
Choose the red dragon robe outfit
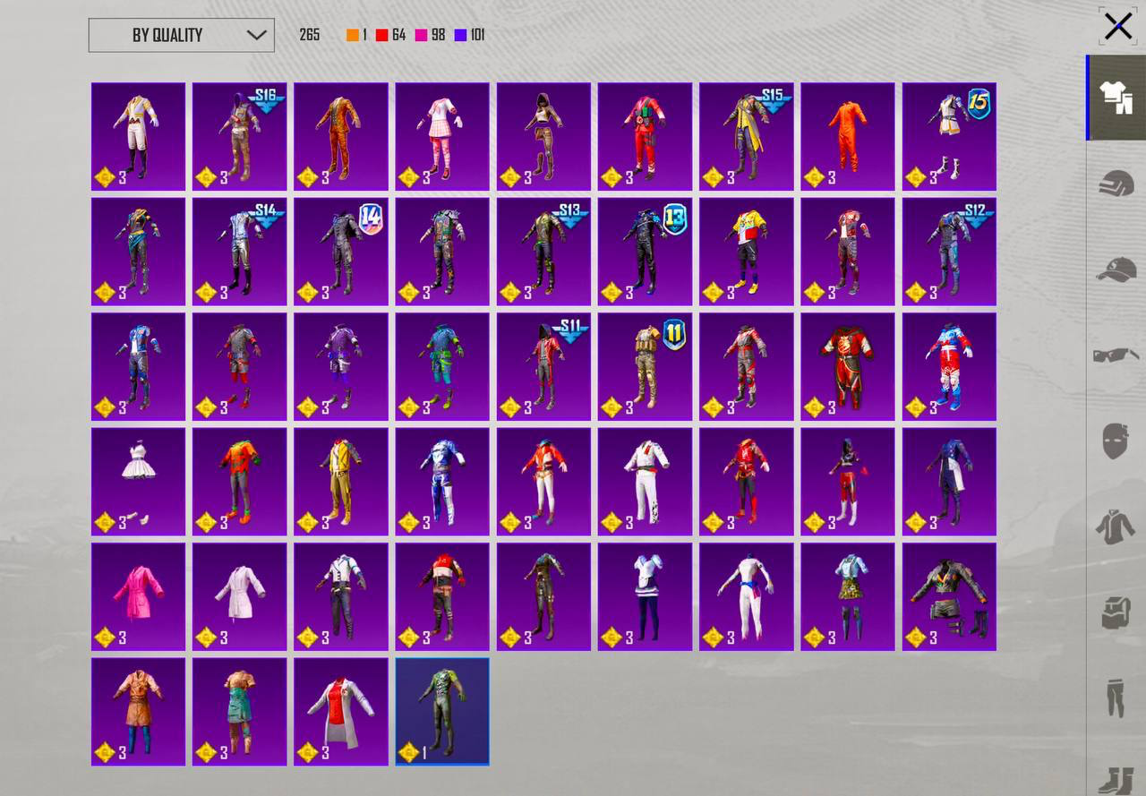coord(848,366)
